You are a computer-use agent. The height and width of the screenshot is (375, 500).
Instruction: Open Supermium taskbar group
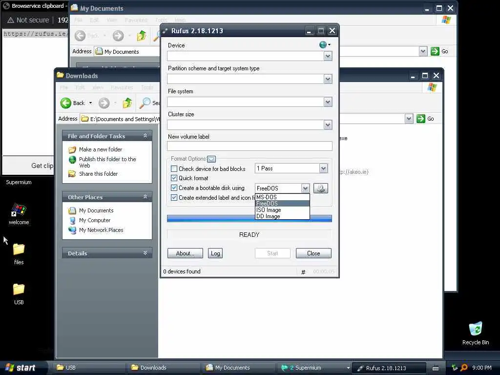[x=314, y=368]
